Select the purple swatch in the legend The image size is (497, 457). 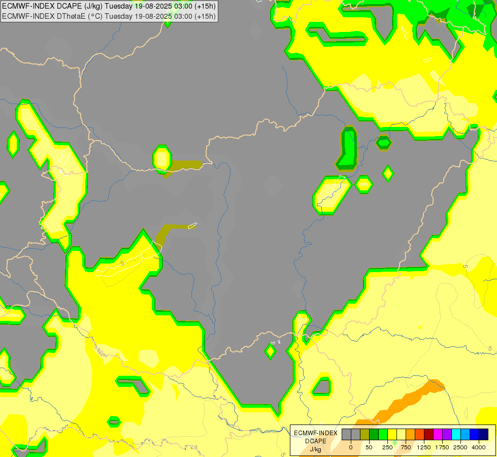[x=447, y=435]
